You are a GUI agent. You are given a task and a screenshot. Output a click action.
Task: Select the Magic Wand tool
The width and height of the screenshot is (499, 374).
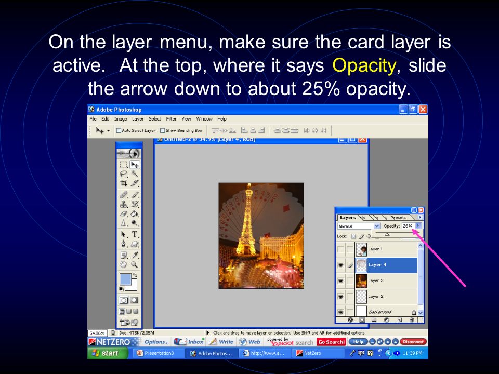tap(135, 173)
